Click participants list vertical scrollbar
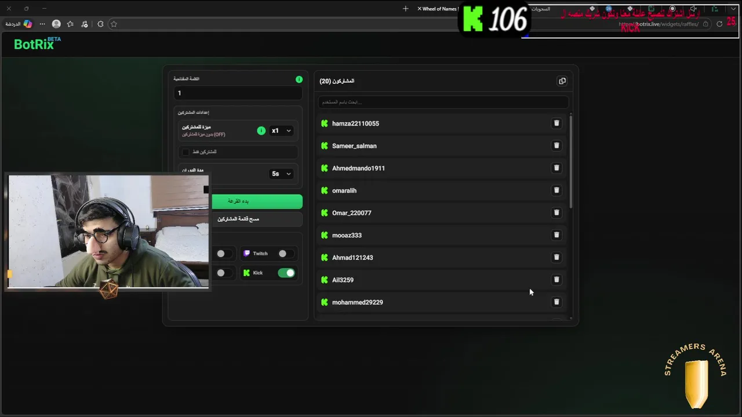The height and width of the screenshot is (417, 742). tap(572, 161)
